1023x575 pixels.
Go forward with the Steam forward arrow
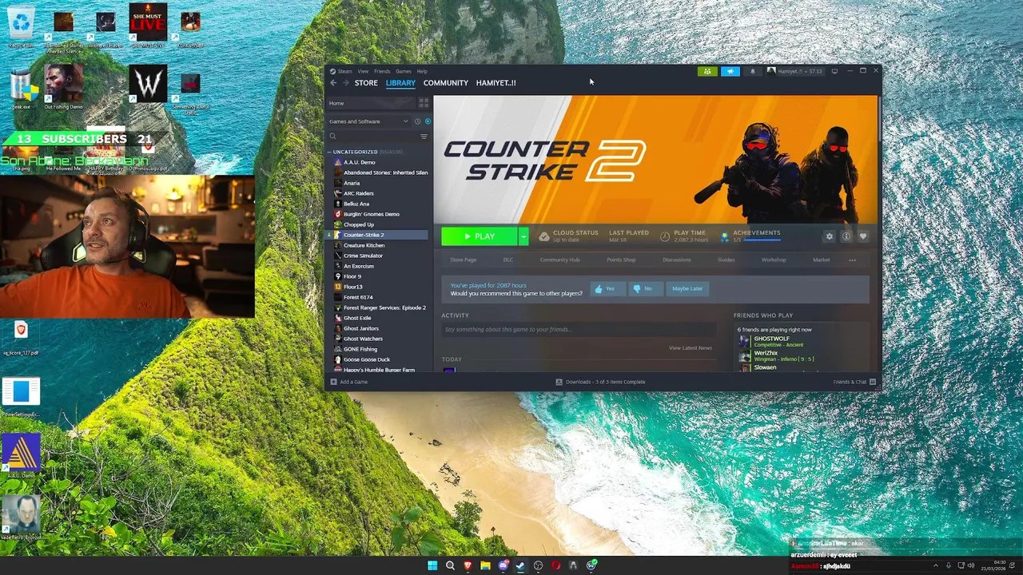tap(345, 83)
